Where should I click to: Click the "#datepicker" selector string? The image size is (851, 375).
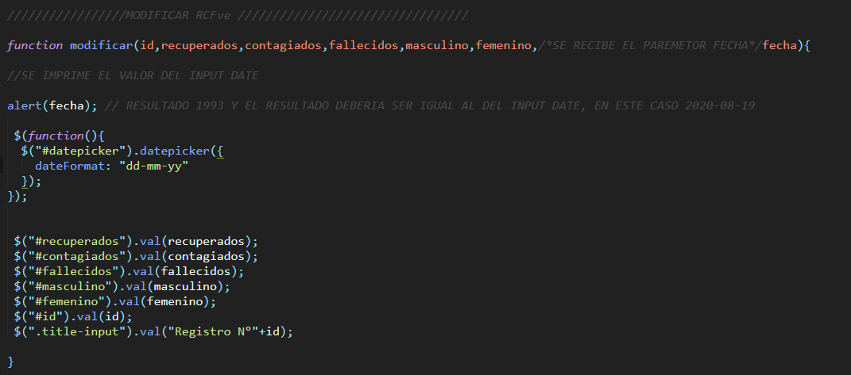point(77,151)
